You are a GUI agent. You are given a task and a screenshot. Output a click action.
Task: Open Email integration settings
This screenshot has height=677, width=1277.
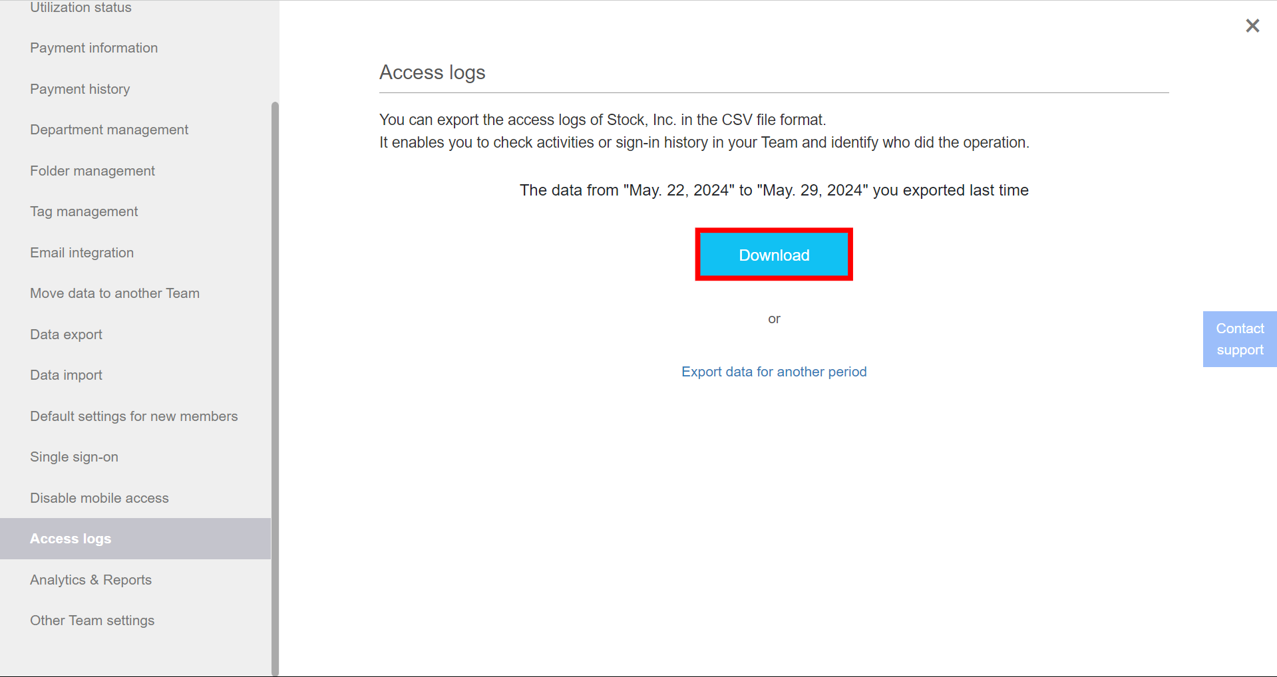coord(81,252)
